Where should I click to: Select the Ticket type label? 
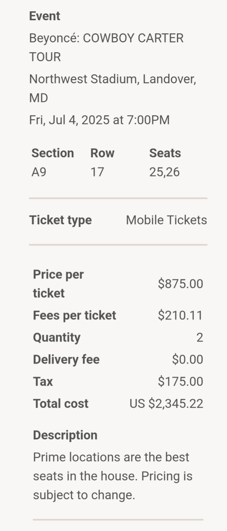[60, 220]
